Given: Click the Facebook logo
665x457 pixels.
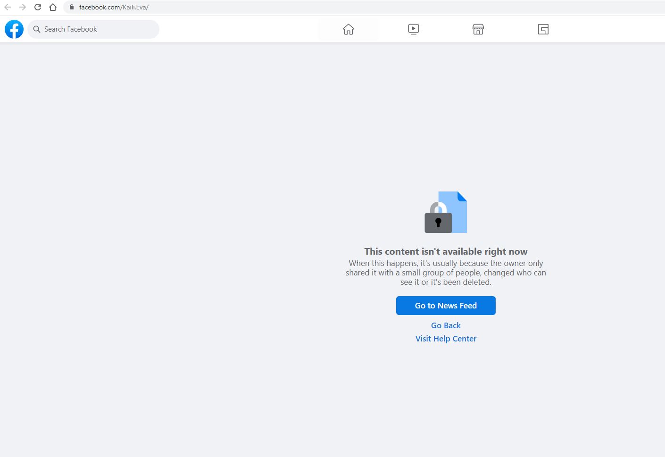Looking at the screenshot, I should pos(14,29).
